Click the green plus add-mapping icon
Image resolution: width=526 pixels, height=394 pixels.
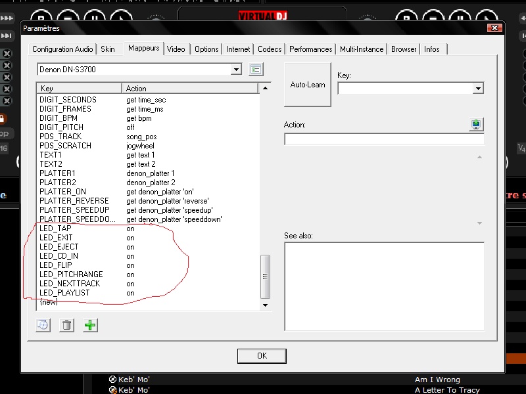coord(90,325)
